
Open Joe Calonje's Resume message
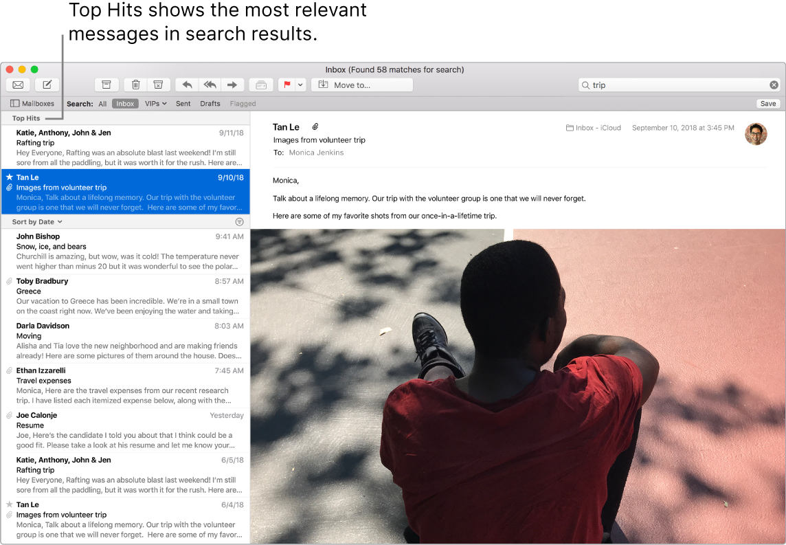point(125,430)
